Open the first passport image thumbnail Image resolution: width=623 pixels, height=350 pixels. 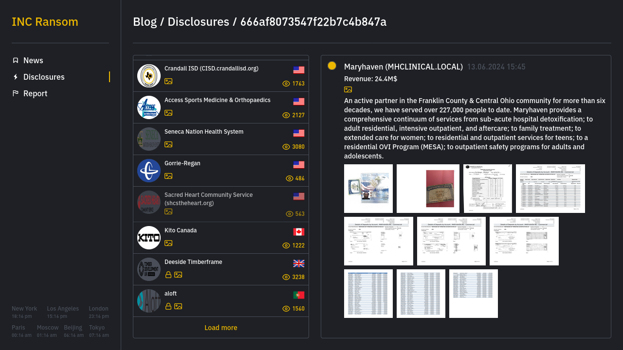[x=368, y=189]
